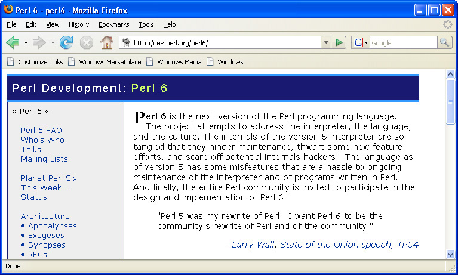The width and height of the screenshot is (458, 275).
Task: Open the Windows Marketplace bookmark
Action: 110,62
